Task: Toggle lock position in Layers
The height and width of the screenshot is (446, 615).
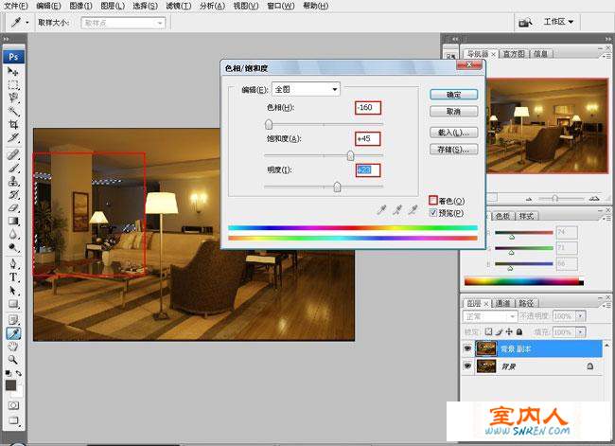Action: [509, 331]
